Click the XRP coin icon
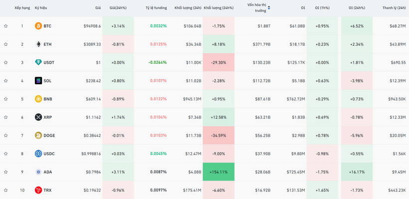409x199 pixels. (x=38, y=117)
